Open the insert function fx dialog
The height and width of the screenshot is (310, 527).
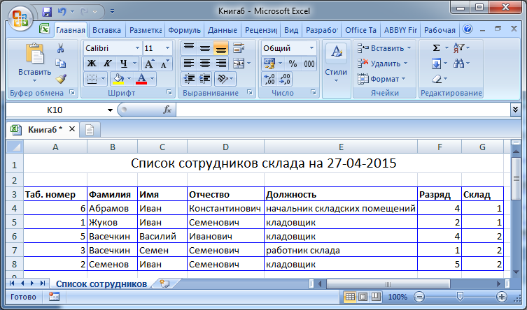click(x=167, y=110)
